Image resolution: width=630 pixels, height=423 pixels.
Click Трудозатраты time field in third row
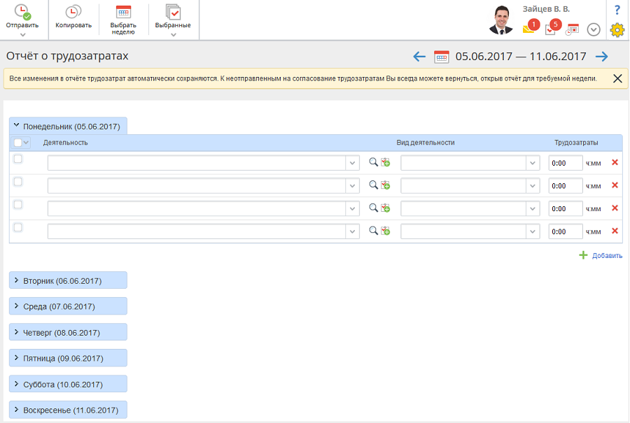[x=566, y=208]
